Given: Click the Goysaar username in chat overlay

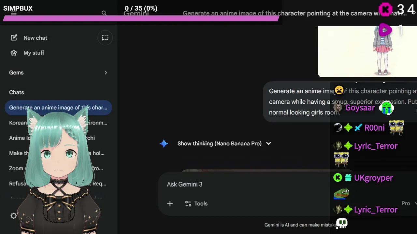Looking at the screenshot, I should 360,108.
